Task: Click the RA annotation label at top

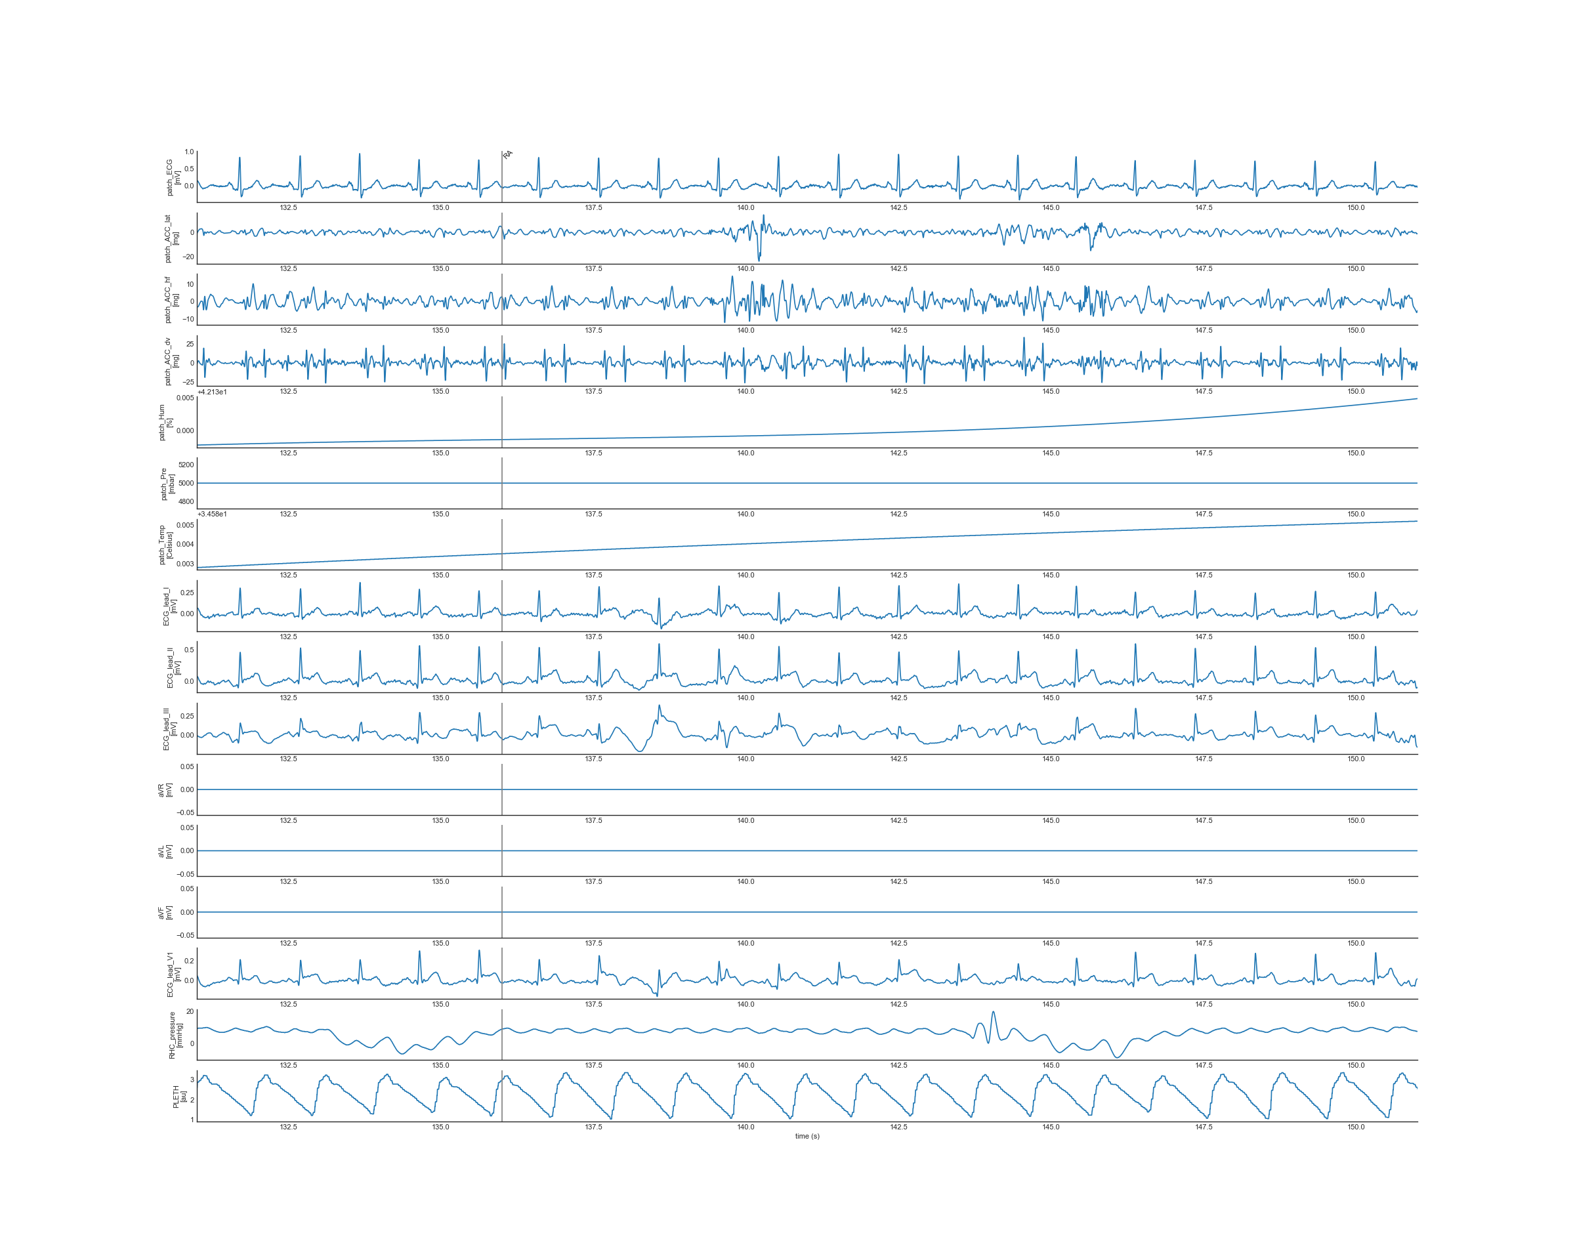Action: (508, 154)
